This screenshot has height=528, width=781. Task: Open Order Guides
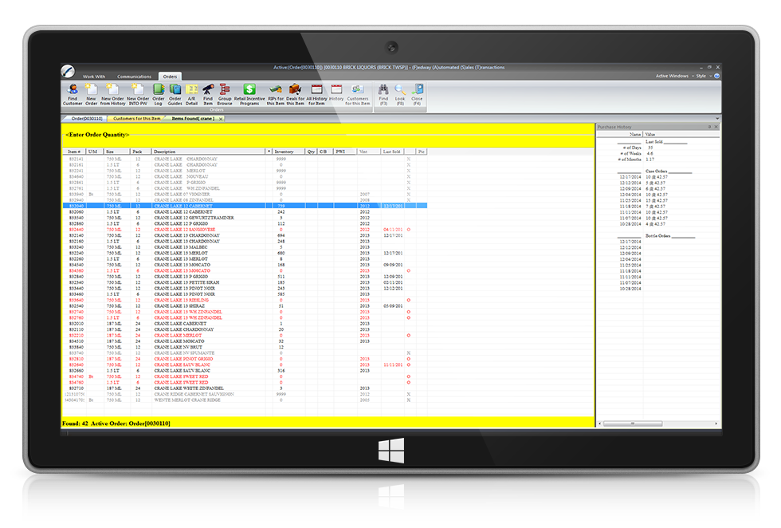pyautogui.click(x=175, y=94)
